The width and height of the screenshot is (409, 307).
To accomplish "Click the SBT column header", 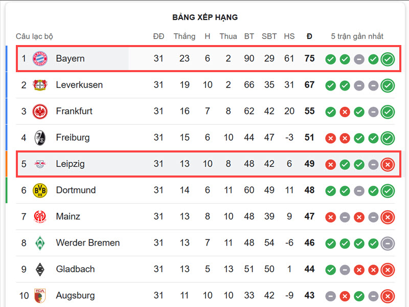I will (x=269, y=36).
